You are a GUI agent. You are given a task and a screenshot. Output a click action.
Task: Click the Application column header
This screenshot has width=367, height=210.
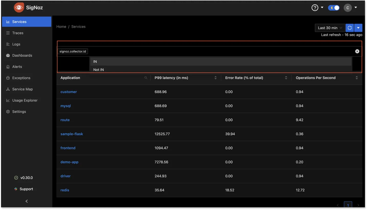70,78
